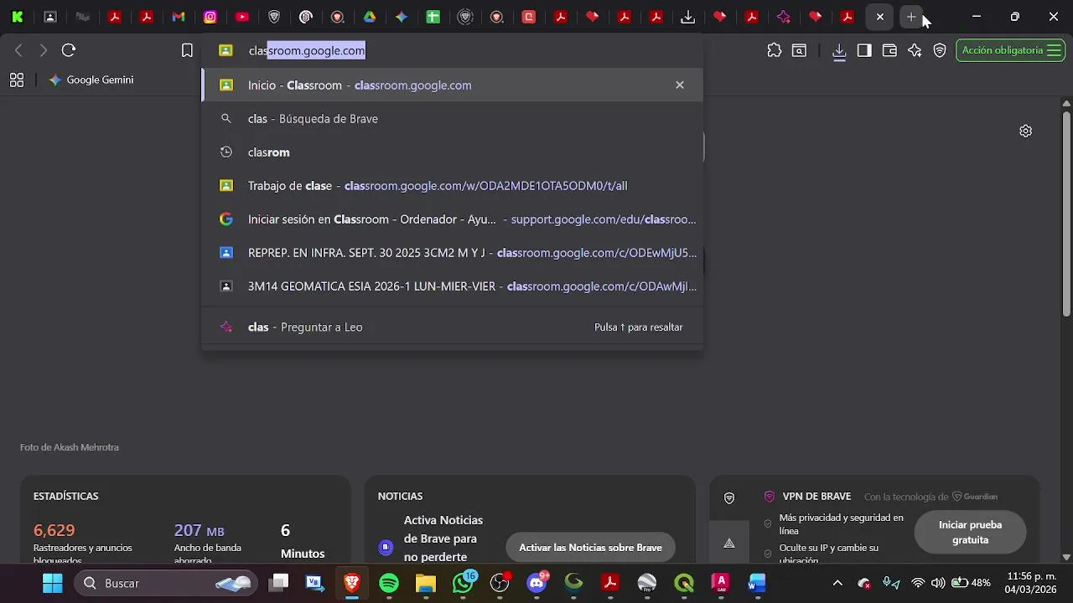Click the shield tab in VPN card
This screenshot has width=1073, height=603.
(x=729, y=498)
